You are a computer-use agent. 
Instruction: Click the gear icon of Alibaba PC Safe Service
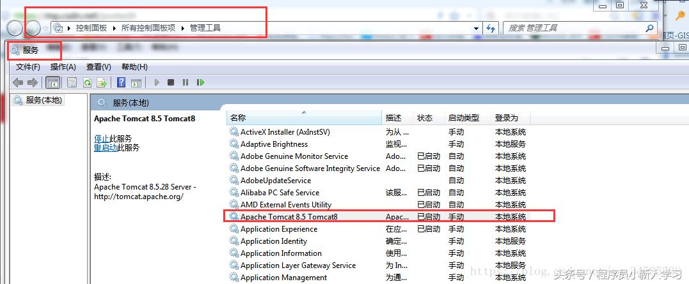(234, 192)
